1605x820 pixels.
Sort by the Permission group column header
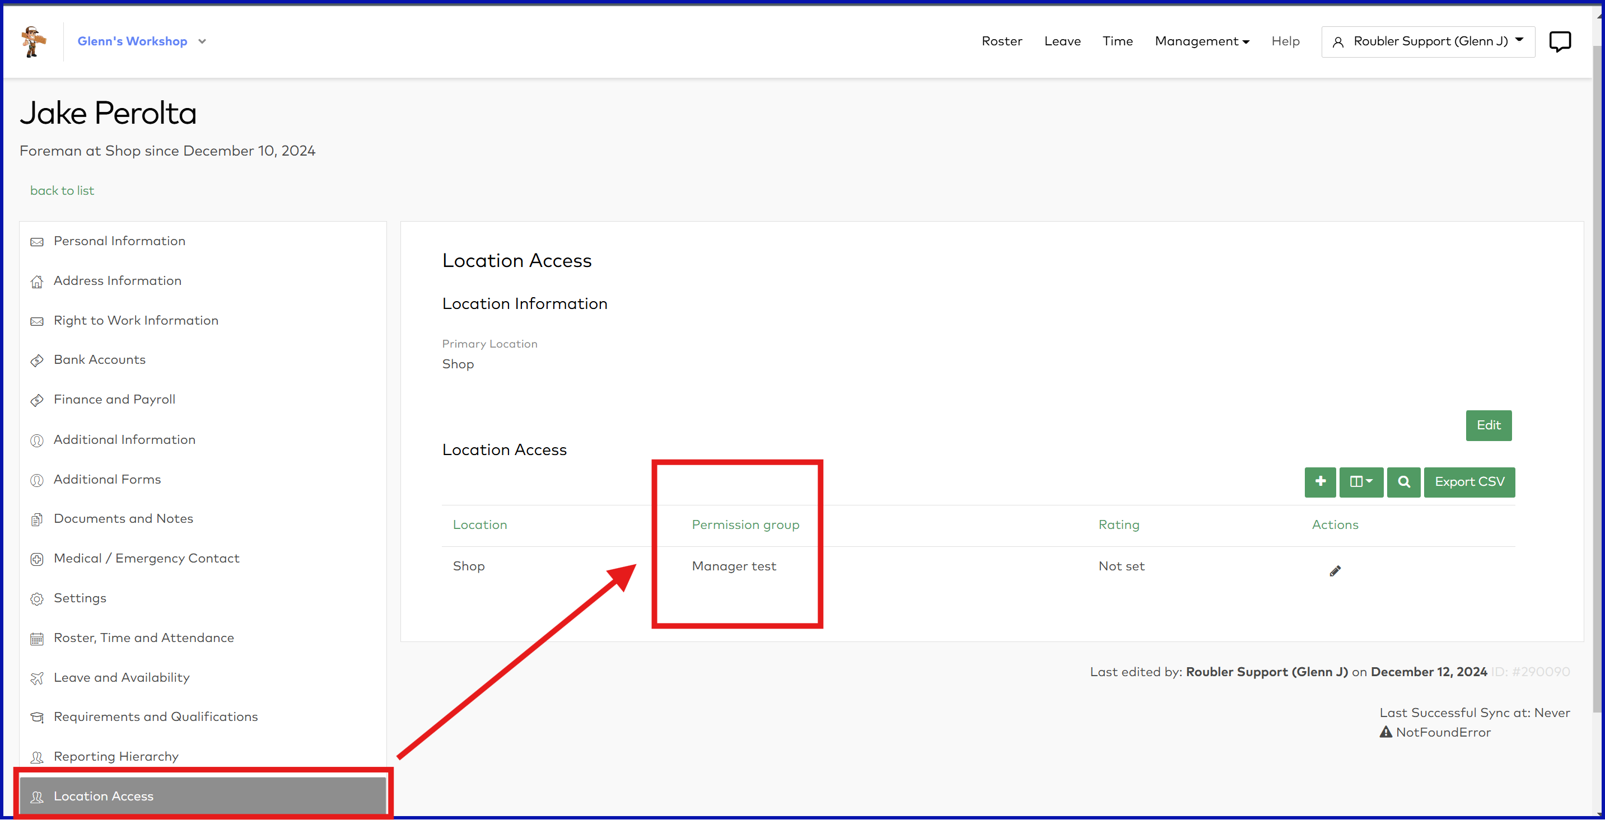tap(745, 524)
